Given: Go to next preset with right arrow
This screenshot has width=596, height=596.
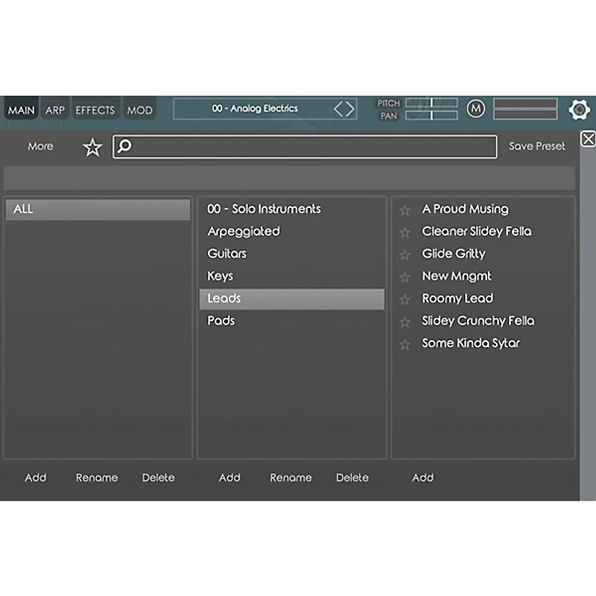Looking at the screenshot, I should coord(350,110).
